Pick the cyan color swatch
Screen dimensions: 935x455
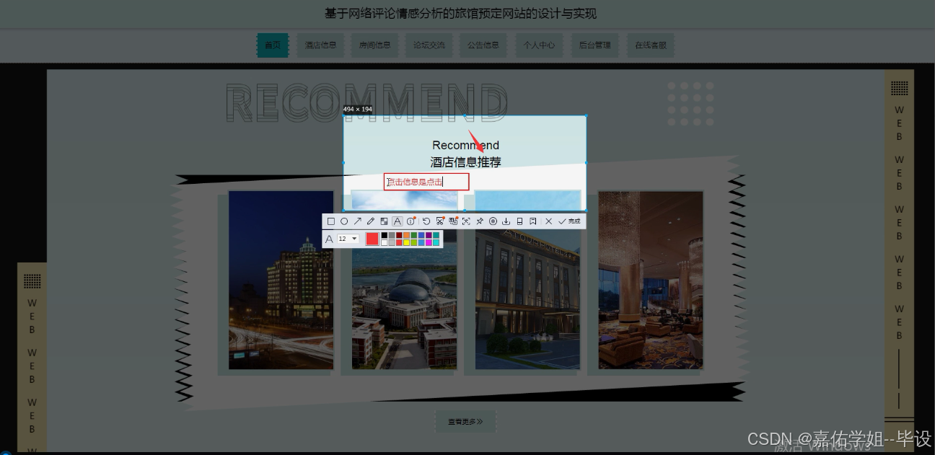click(436, 243)
